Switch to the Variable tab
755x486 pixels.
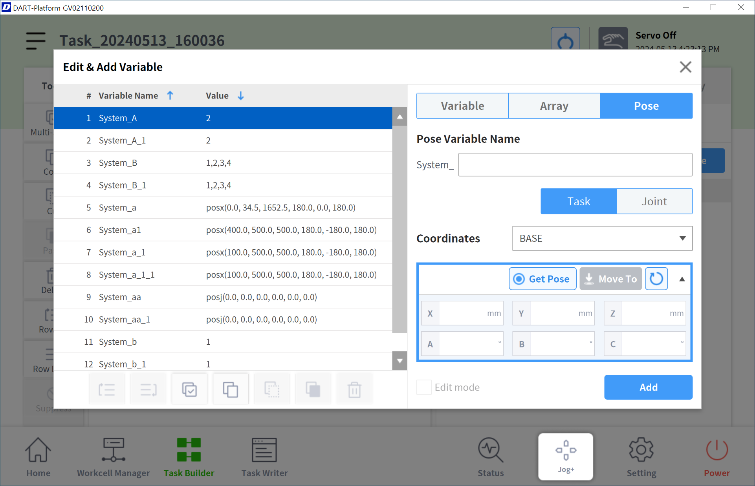tap(462, 106)
